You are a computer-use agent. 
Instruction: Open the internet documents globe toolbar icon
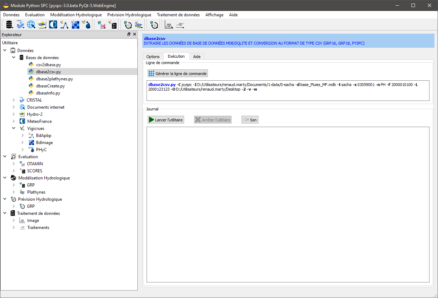tap(31, 25)
